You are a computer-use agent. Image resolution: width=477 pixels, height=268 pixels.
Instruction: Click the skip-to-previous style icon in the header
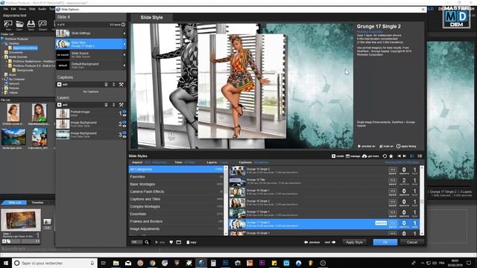point(399,156)
